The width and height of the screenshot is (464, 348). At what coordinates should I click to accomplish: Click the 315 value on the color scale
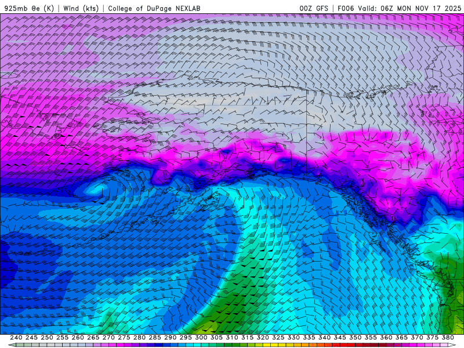pyautogui.click(x=247, y=338)
